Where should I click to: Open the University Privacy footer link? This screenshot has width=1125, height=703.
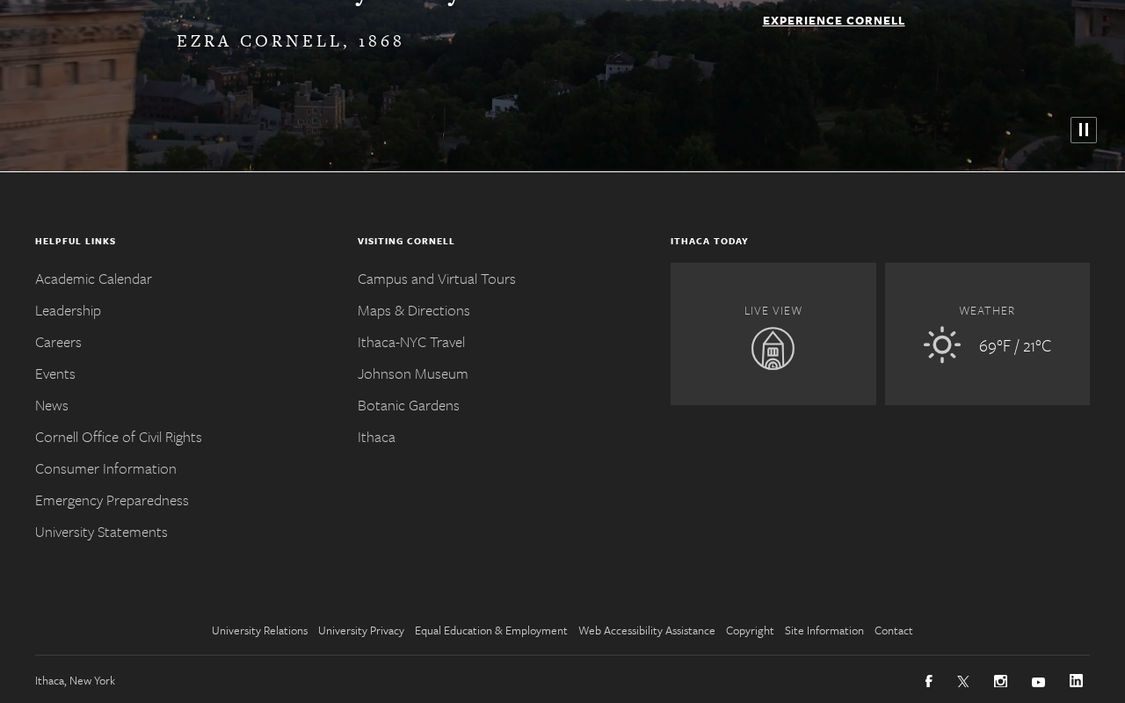click(x=361, y=630)
